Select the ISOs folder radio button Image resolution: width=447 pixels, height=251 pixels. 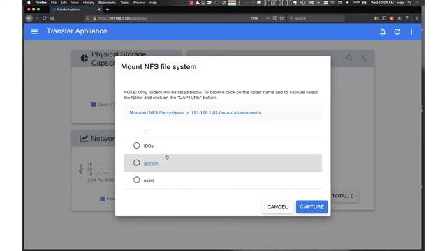(x=137, y=146)
